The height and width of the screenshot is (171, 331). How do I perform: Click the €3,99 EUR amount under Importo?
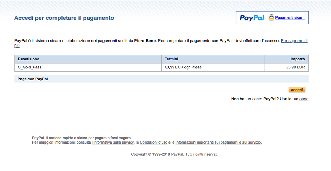pyautogui.click(x=295, y=67)
